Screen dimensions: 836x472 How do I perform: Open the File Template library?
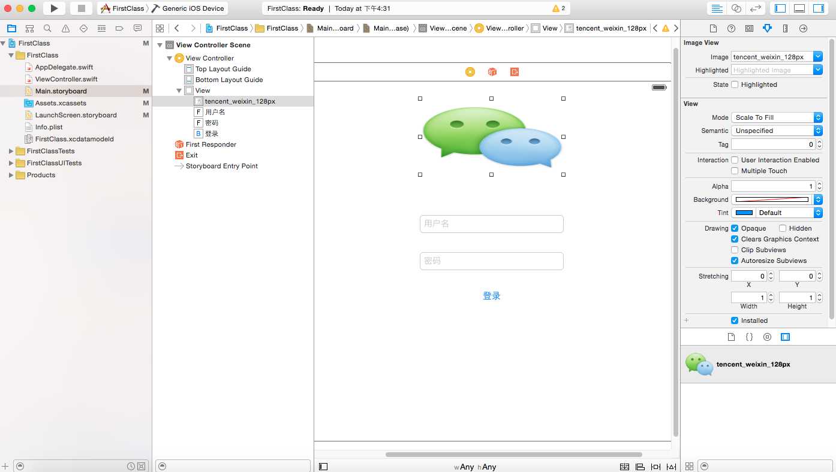[x=731, y=337]
